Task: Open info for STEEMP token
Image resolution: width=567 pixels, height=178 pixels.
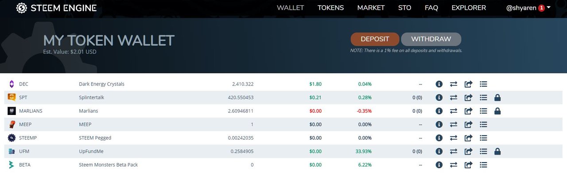Action: 439,138
